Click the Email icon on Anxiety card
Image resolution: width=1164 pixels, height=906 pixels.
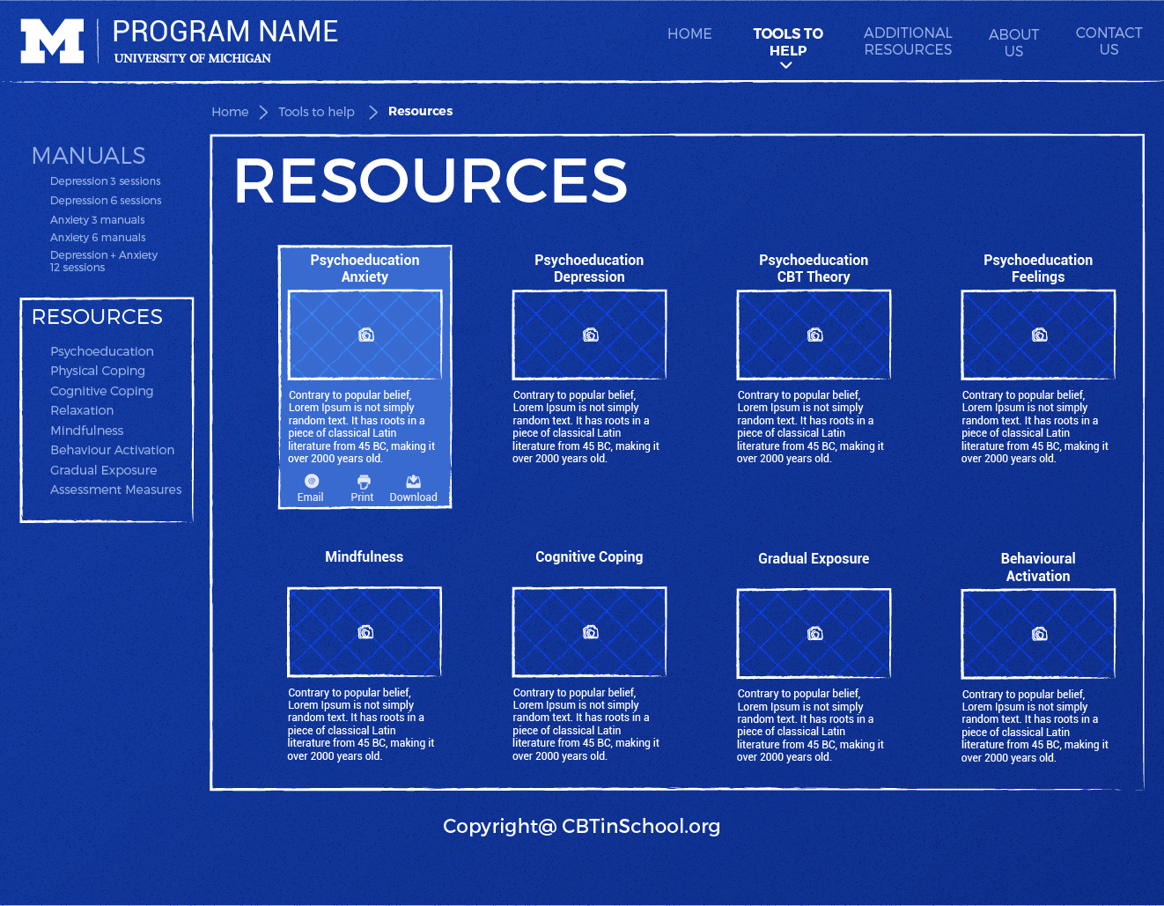[312, 482]
